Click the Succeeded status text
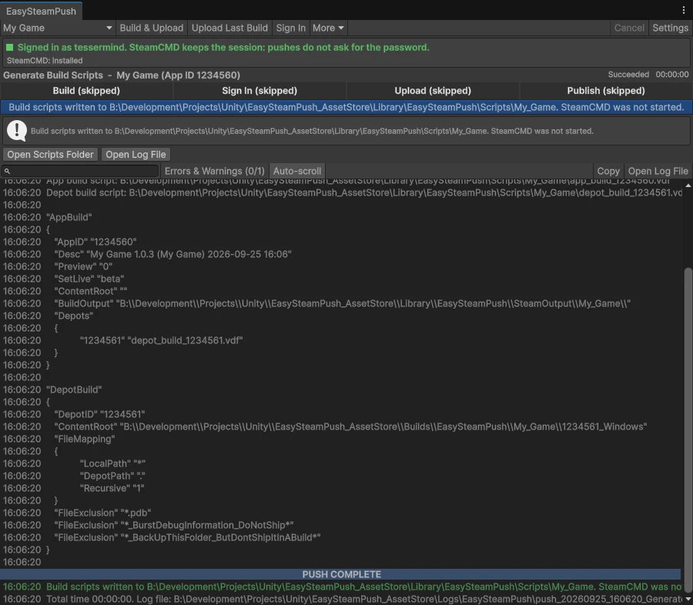 click(628, 75)
